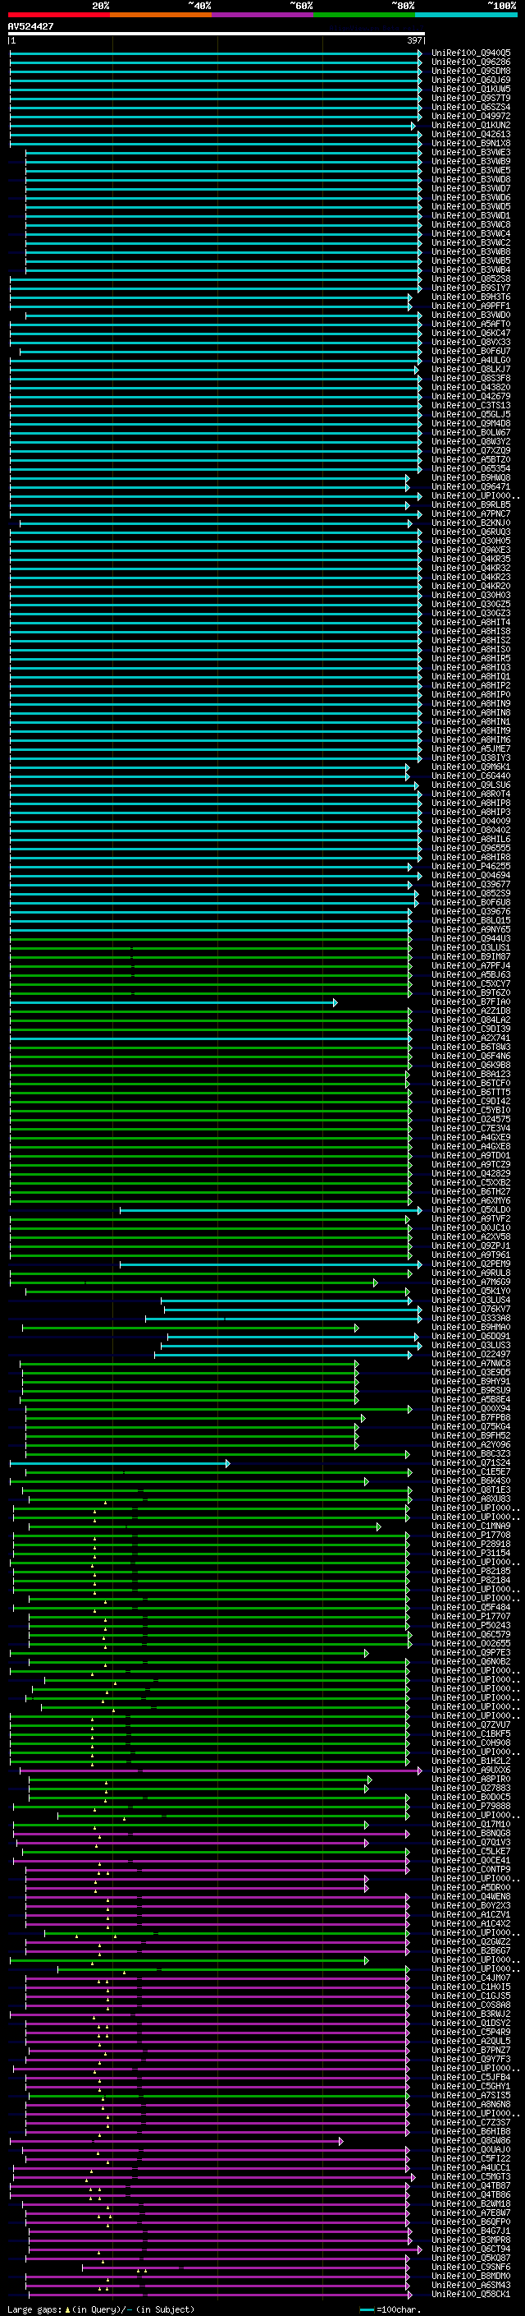The height and width of the screenshot is (2316, 525).
Task: Select the UniRef100_A2Z1D8 label
Action: (471, 1011)
